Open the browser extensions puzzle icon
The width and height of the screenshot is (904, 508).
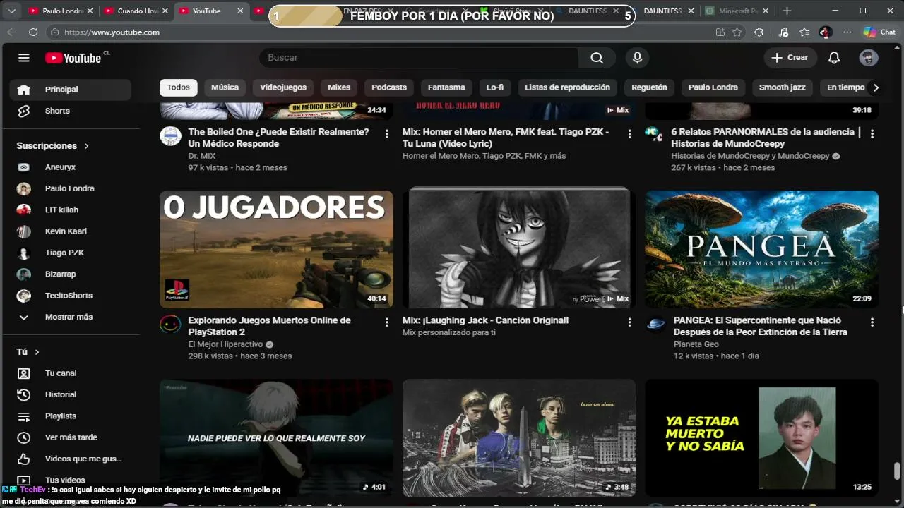coord(759,32)
